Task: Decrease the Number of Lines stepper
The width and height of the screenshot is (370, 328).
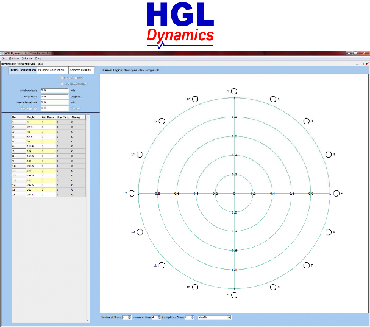Action: [x=159, y=319]
